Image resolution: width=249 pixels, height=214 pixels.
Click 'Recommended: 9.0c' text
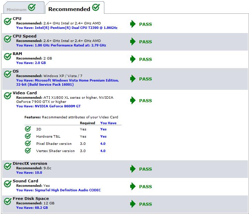click(34, 168)
